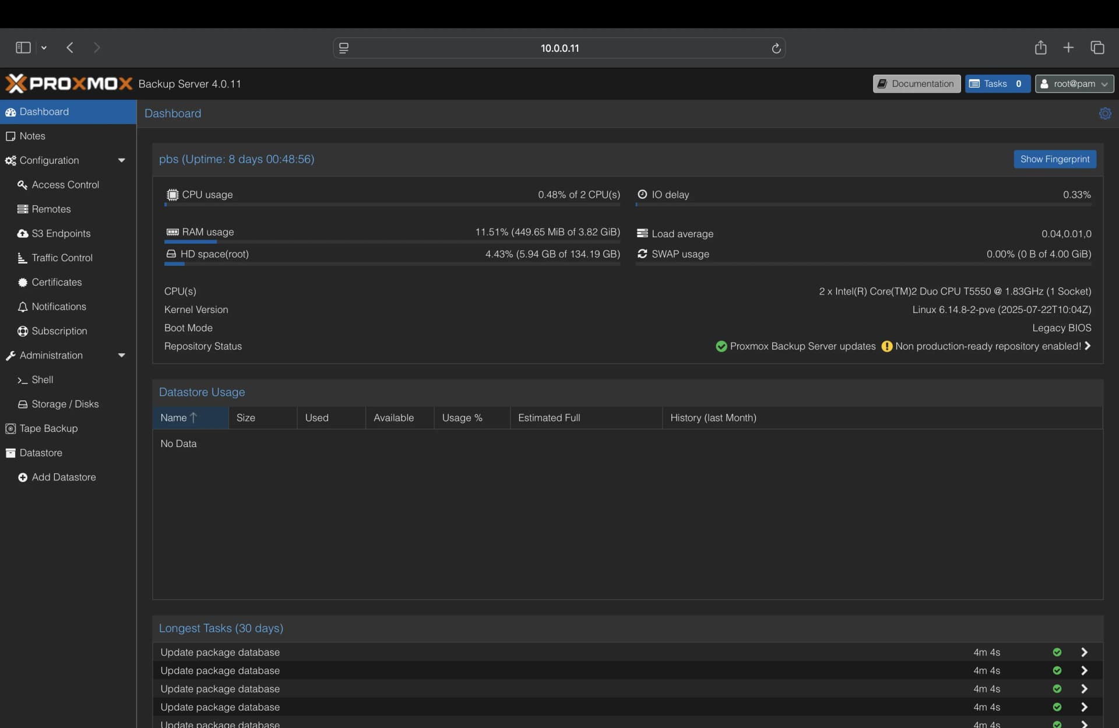Open the Tasks panel
Screen dimensions: 1119x728
tap(997, 83)
